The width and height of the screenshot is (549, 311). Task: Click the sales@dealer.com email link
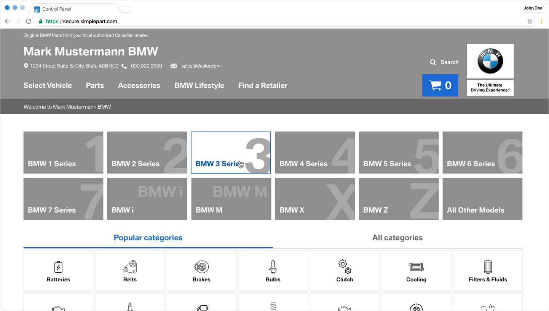(x=201, y=66)
